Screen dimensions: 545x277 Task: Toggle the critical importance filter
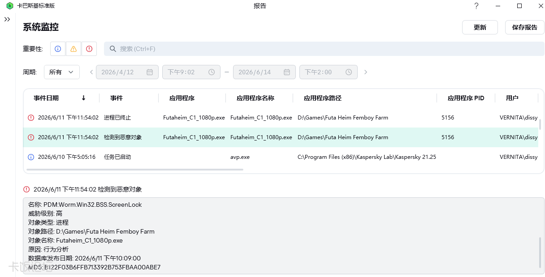[89, 49]
